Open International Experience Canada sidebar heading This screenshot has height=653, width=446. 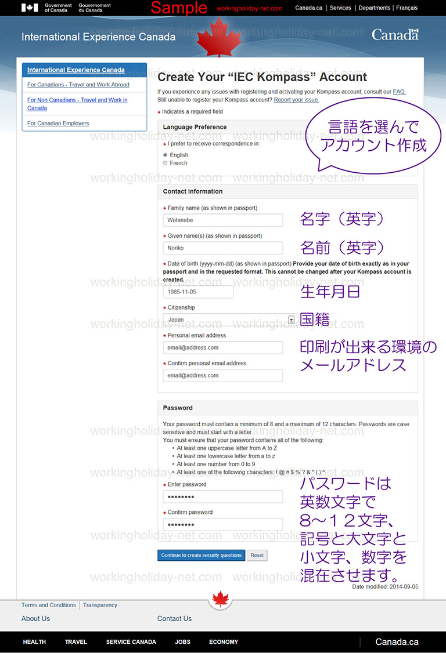tap(76, 70)
